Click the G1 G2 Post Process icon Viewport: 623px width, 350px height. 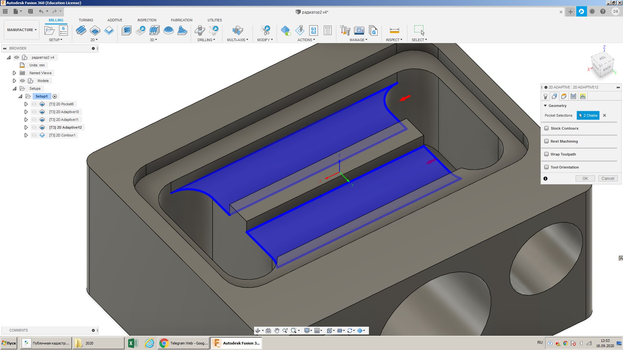(313, 30)
